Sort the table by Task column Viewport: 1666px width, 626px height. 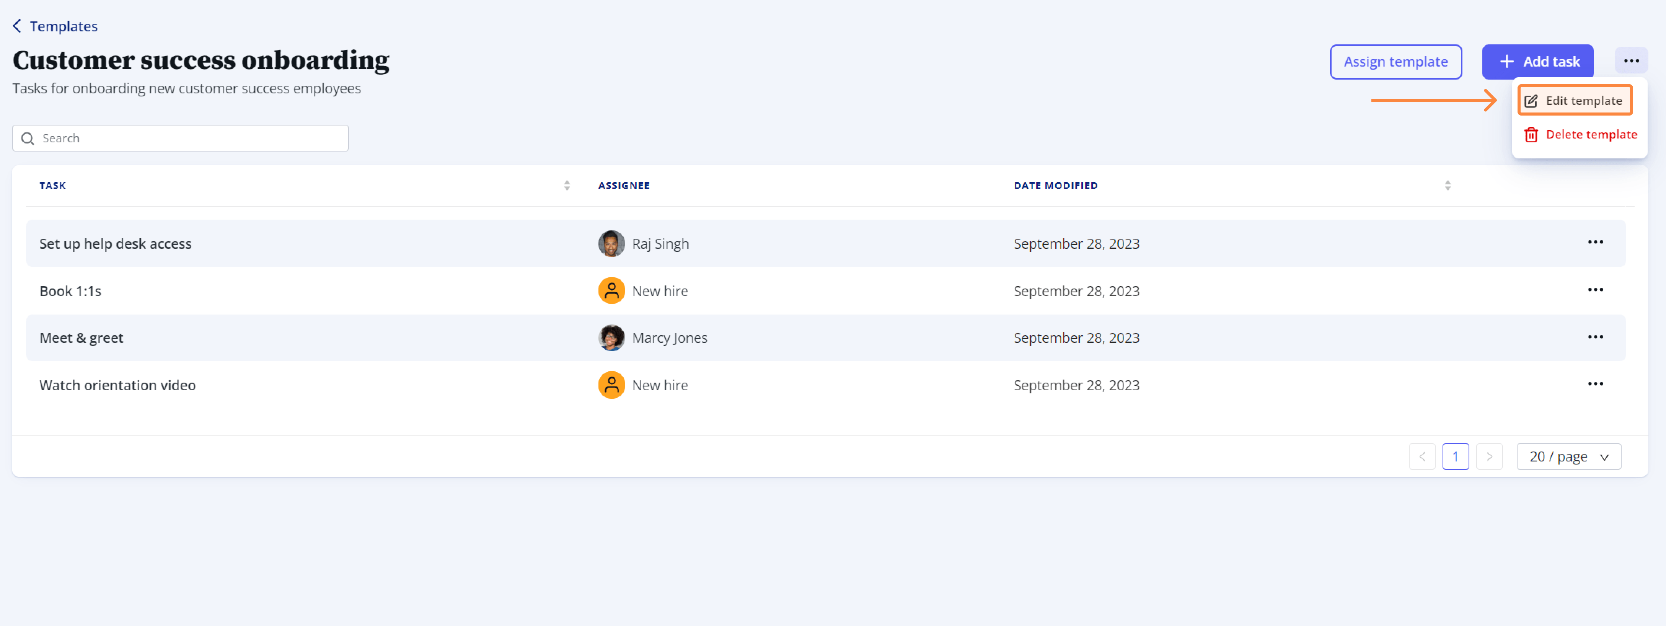click(567, 186)
